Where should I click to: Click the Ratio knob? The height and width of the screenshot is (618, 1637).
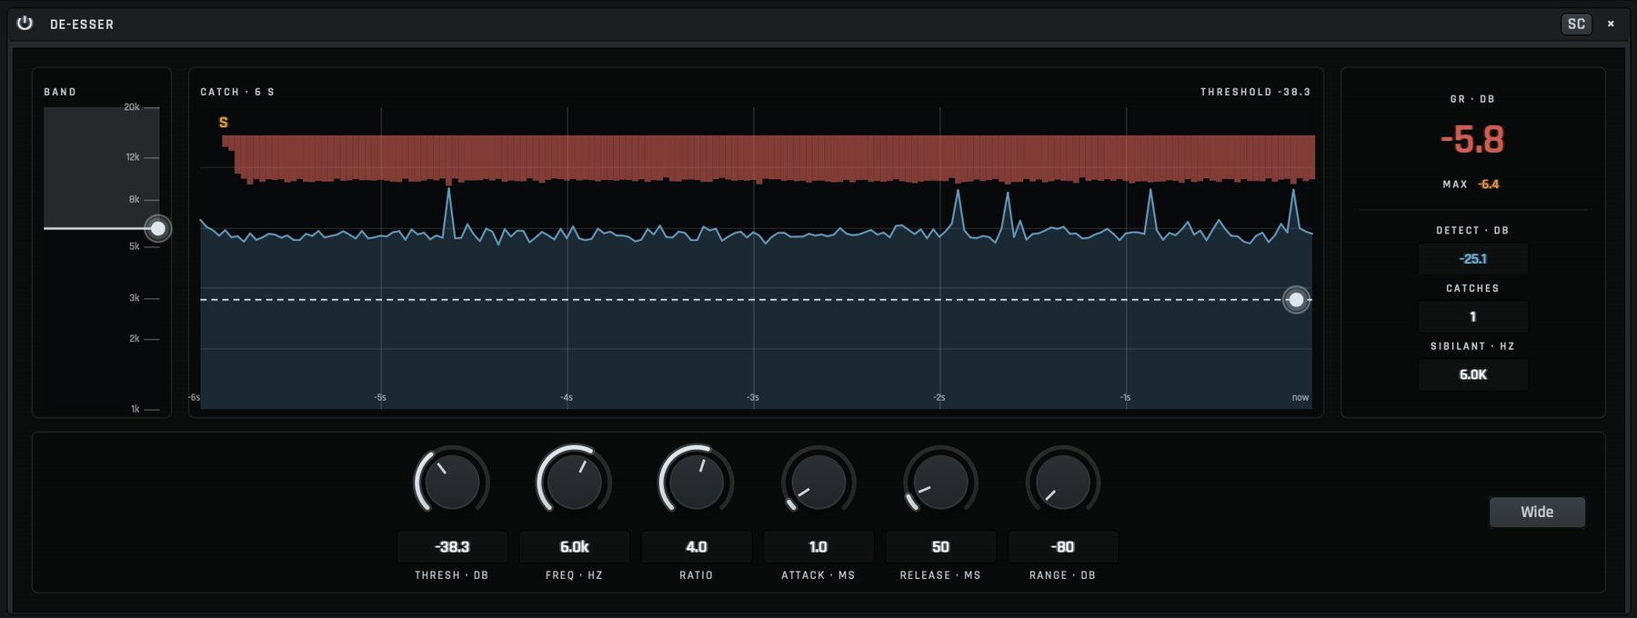696,481
